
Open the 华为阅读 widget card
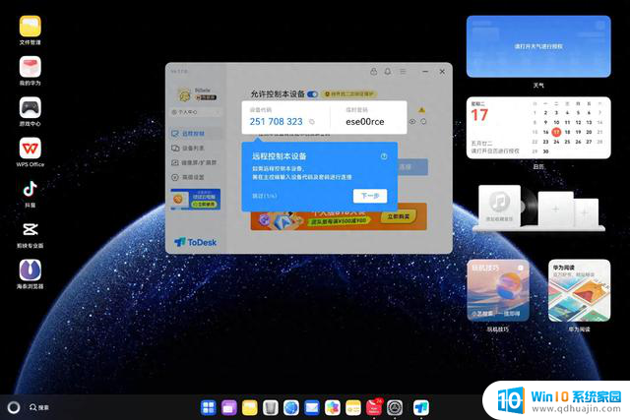pyautogui.click(x=580, y=290)
